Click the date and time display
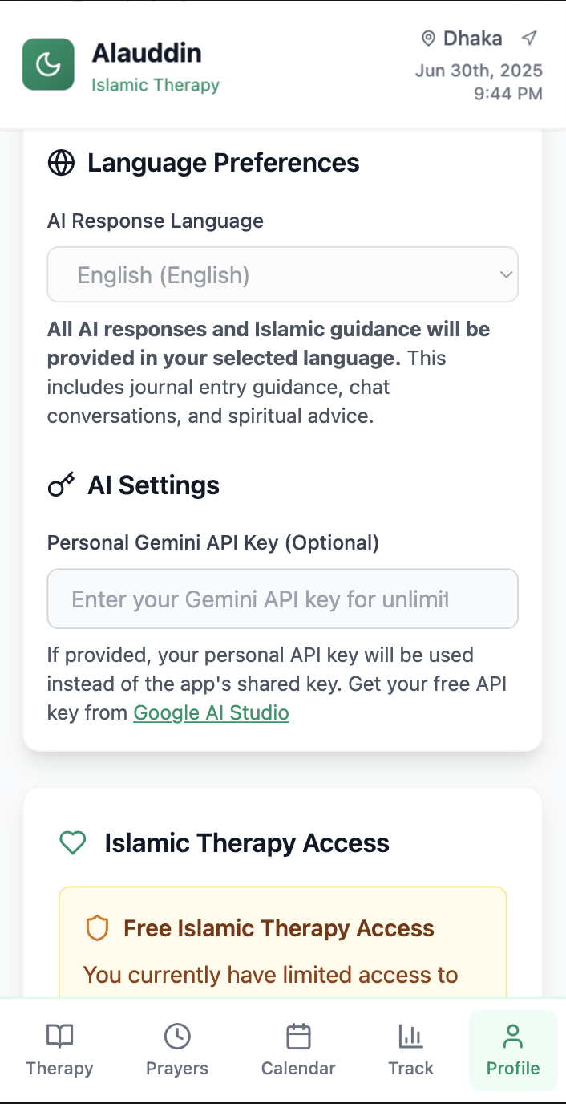This screenshot has height=1104, width=566. [479, 82]
